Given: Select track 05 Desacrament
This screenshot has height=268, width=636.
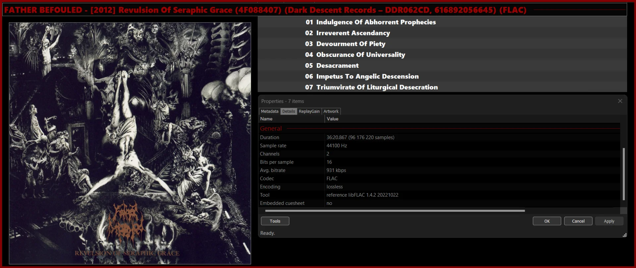Looking at the screenshot, I should coord(442,65).
